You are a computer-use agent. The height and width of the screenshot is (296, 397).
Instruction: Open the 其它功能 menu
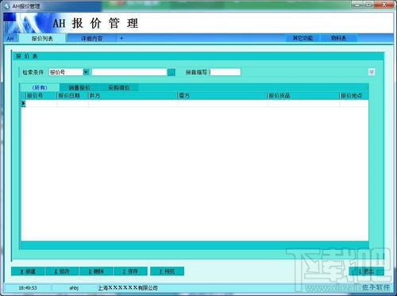pyautogui.click(x=303, y=38)
